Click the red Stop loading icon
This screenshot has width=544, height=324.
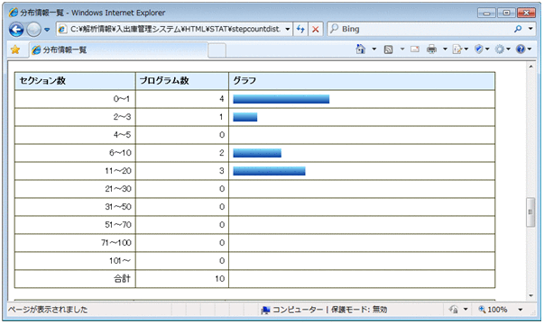316,29
